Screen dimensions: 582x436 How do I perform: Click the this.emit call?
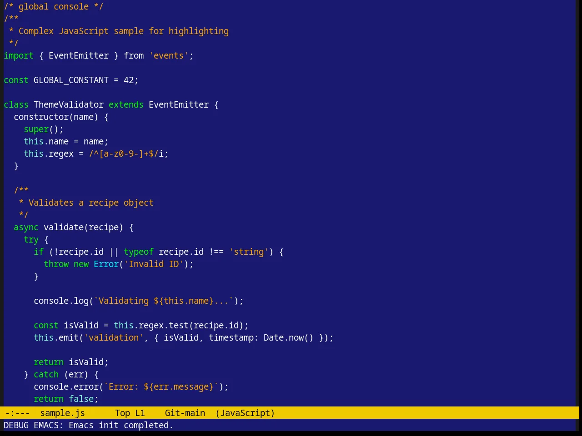(56, 337)
